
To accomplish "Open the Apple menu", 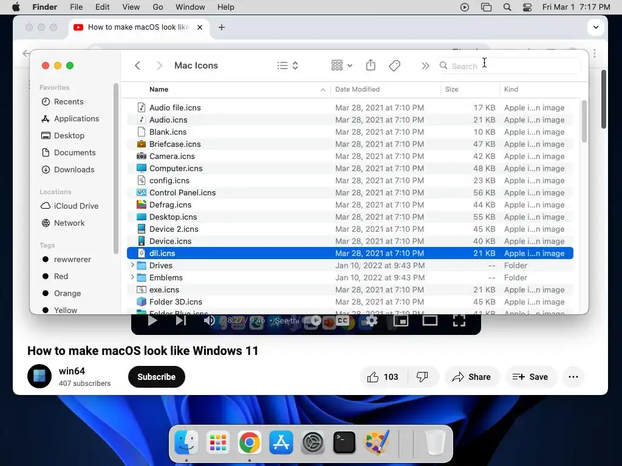I will [x=16, y=7].
